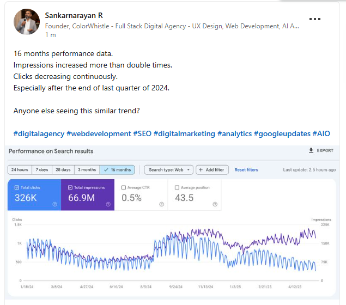Viewport: 346px width, 305px height.
Task: Click the Sankarnarayan R author name
Action: [74, 15]
